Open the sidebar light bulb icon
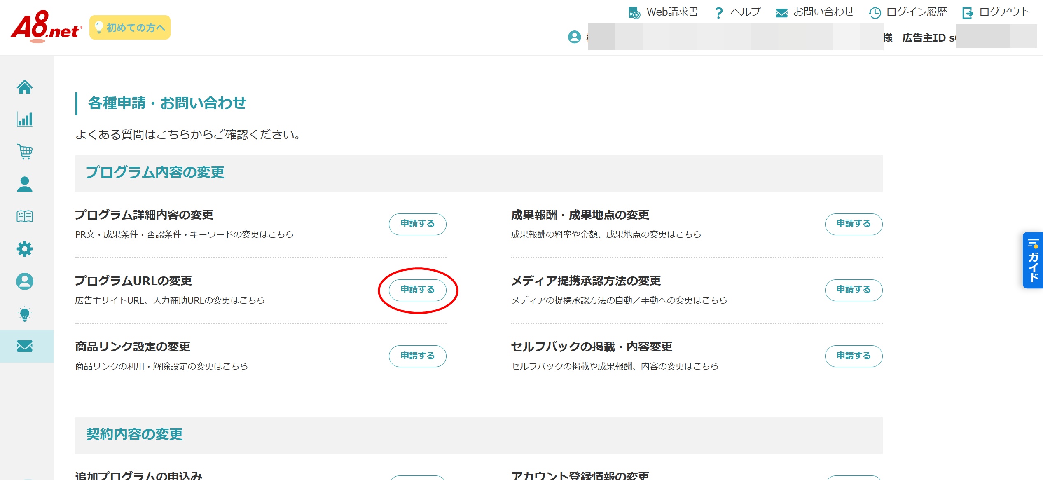The height and width of the screenshot is (480, 1043). click(x=25, y=314)
